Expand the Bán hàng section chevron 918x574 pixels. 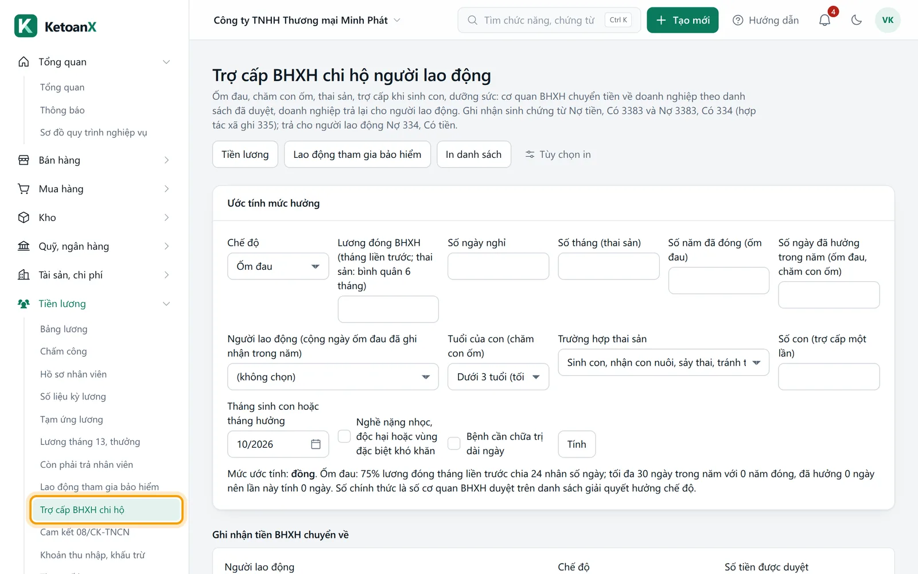(166, 160)
